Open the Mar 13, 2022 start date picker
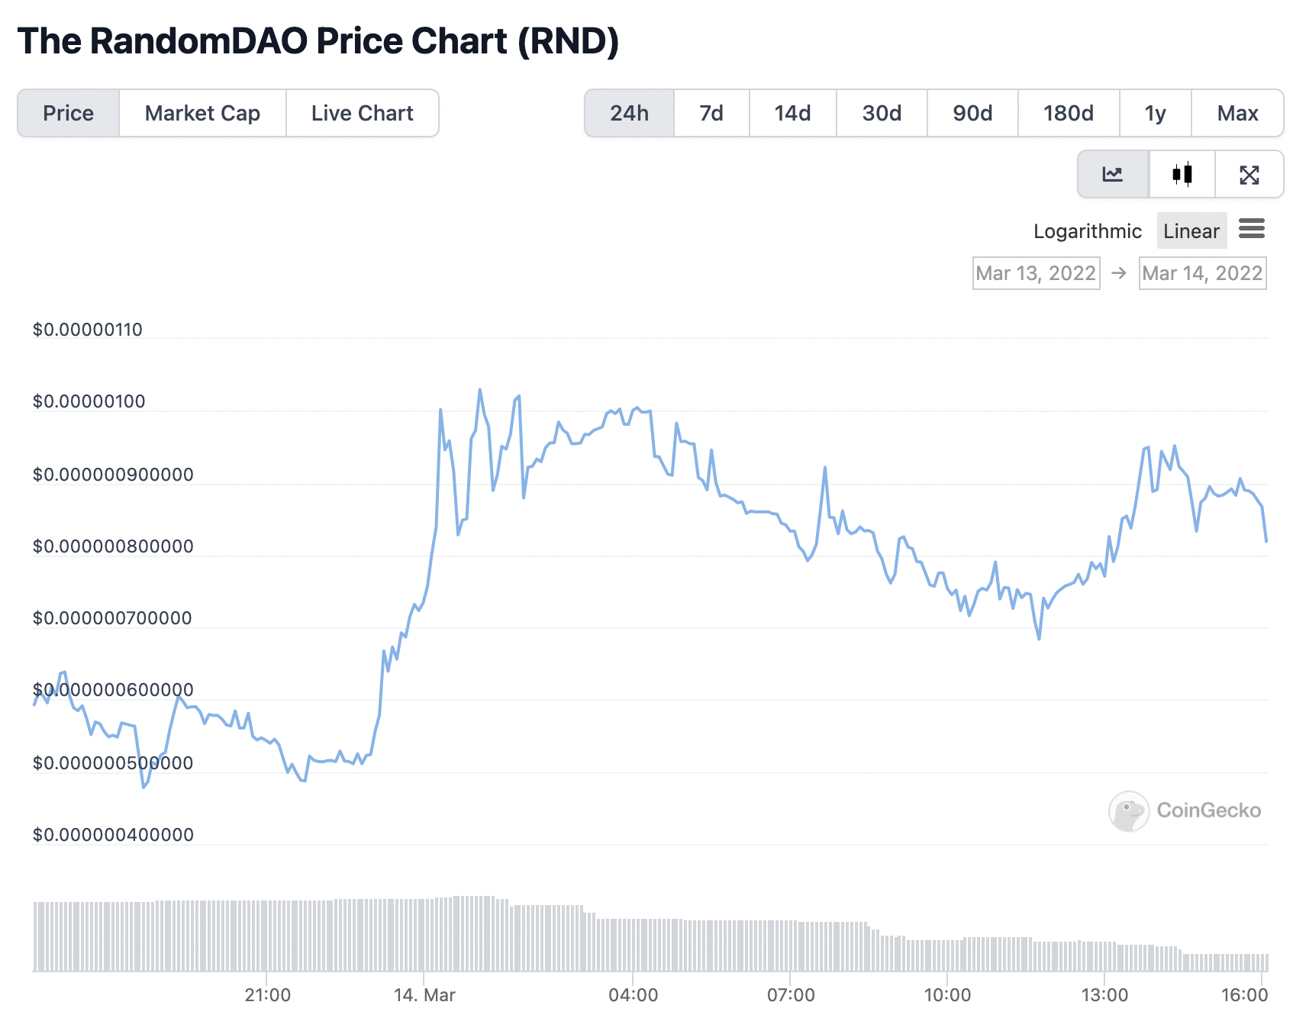 point(1036,273)
